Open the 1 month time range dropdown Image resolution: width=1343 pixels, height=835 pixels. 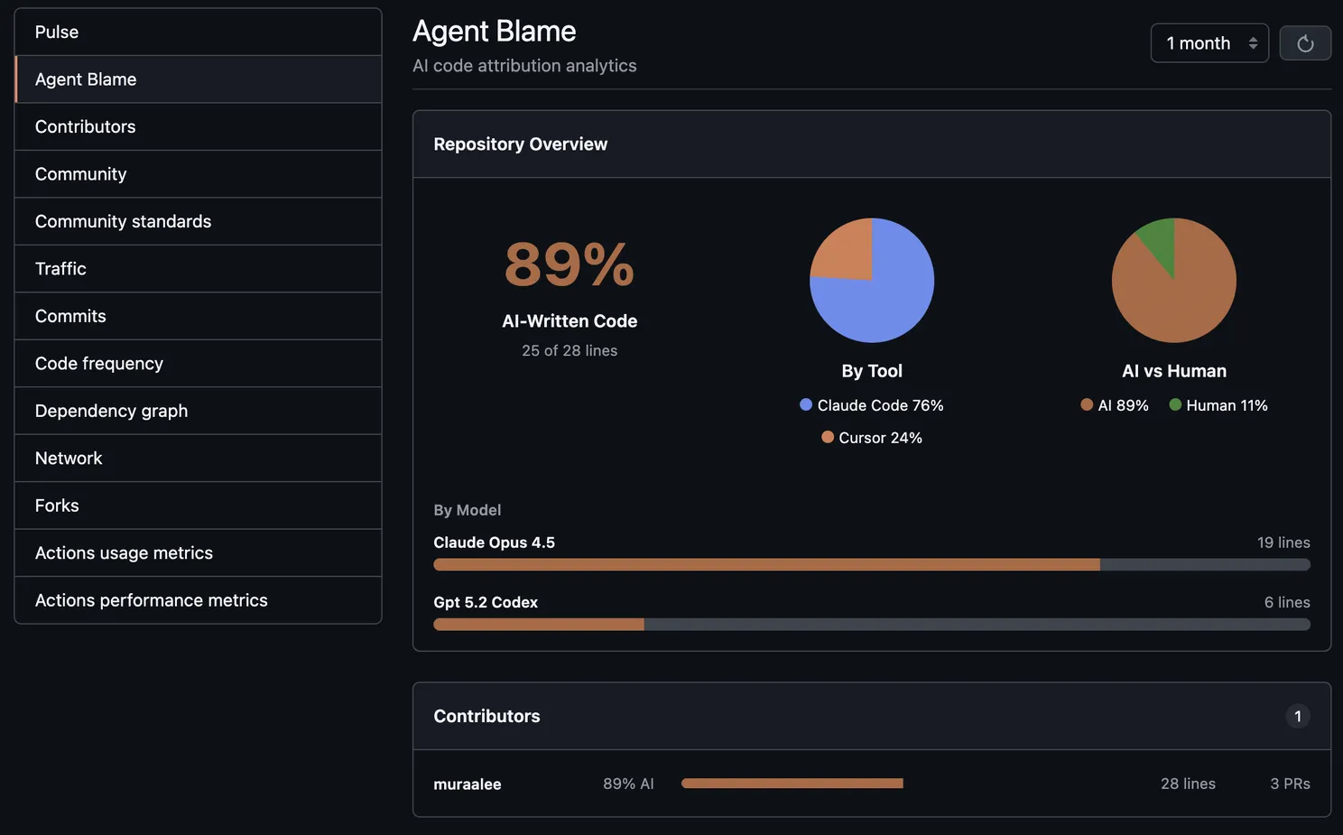tap(1209, 43)
